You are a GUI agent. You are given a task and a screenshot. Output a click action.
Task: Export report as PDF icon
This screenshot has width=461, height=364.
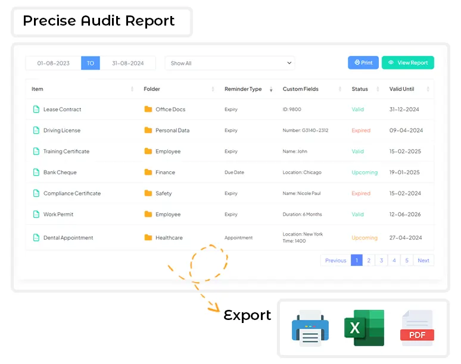(x=417, y=328)
